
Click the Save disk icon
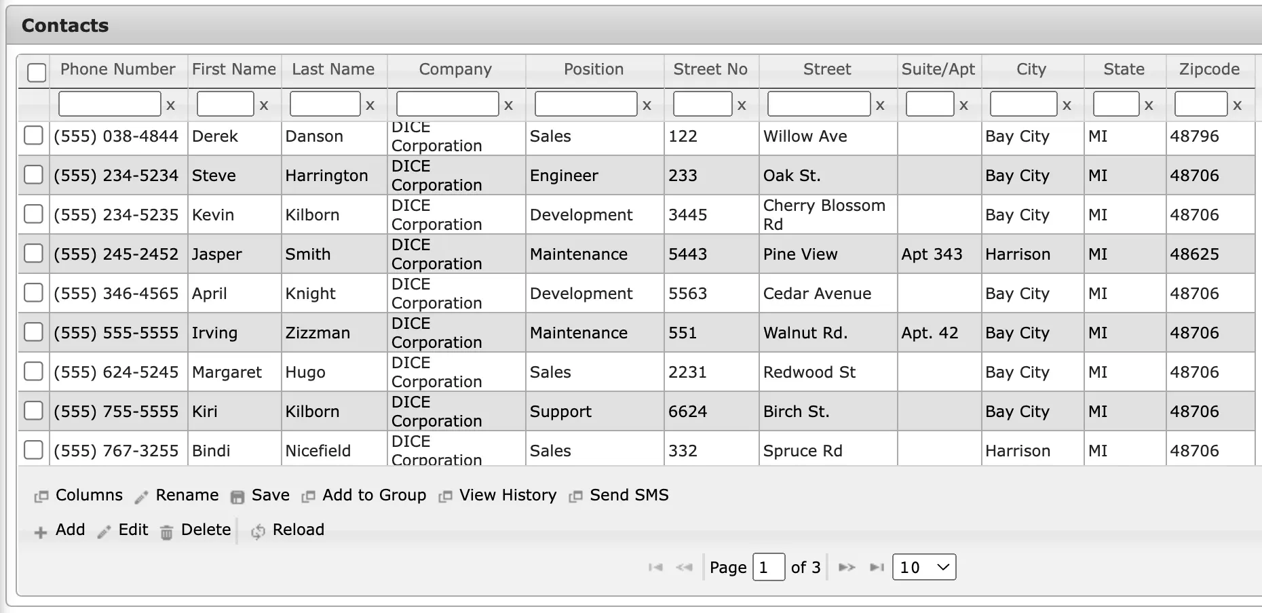pyautogui.click(x=237, y=497)
